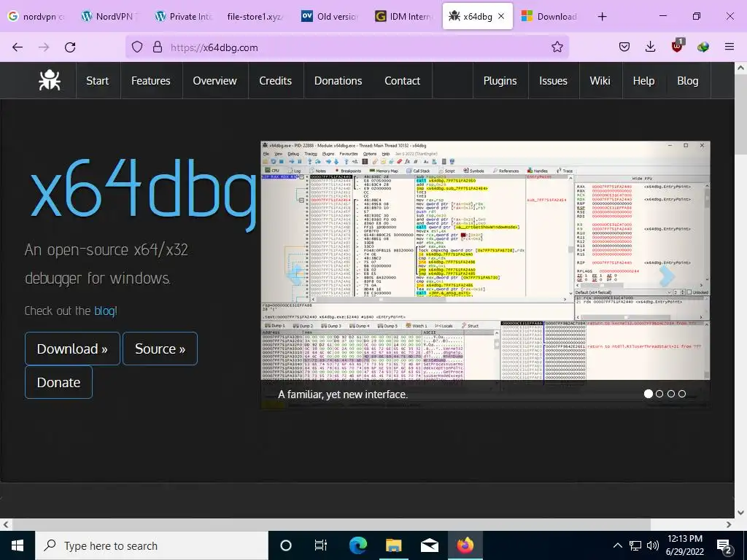The width and height of the screenshot is (747, 560).
Task: Click the Donate button
Action: 58,382
